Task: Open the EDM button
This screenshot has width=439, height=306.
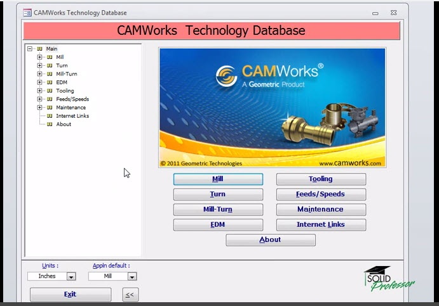Action: [x=218, y=225]
